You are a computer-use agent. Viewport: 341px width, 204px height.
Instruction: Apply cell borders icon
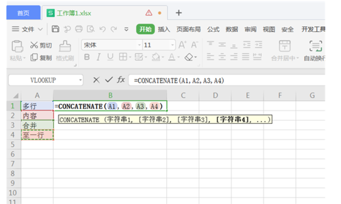pyautogui.click(x=123, y=57)
